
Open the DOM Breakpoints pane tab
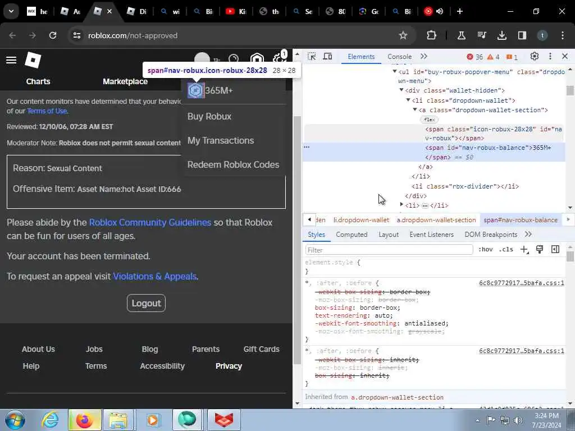pyautogui.click(x=491, y=235)
